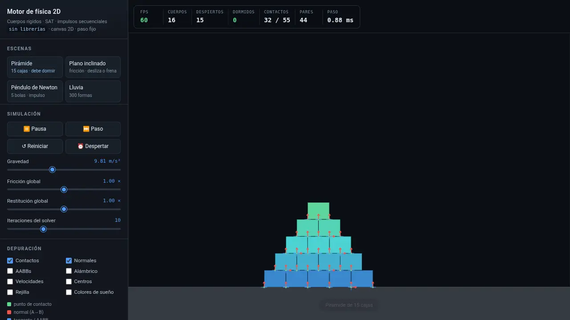Advance one step with Paso

(x=93, y=129)
